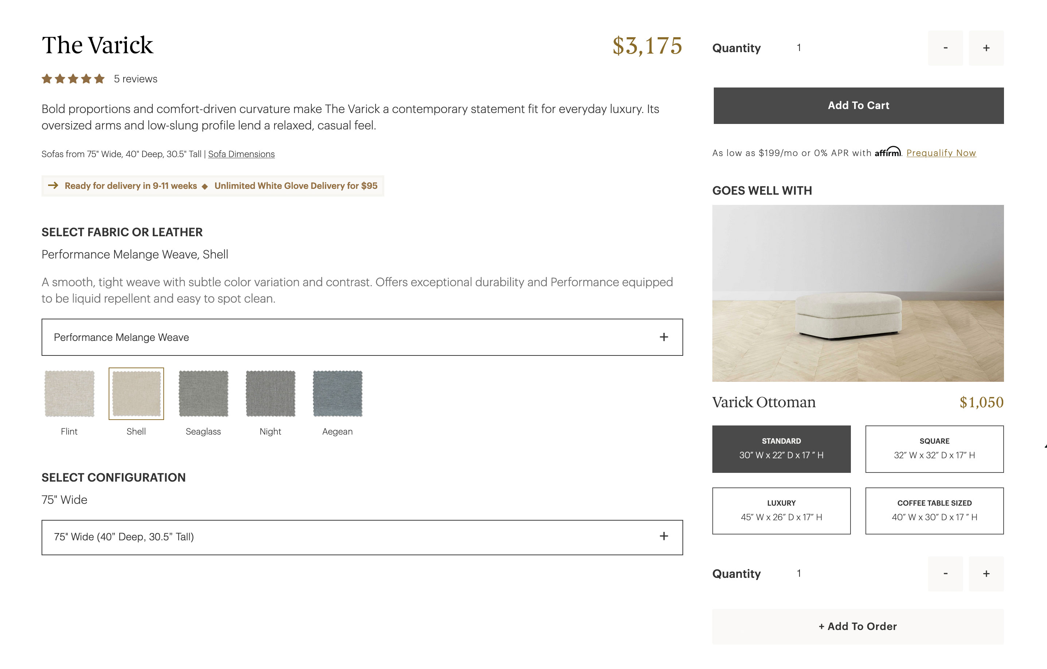
Task: Select the Luxury ottoman size
Action: click(x=781, y=511)
